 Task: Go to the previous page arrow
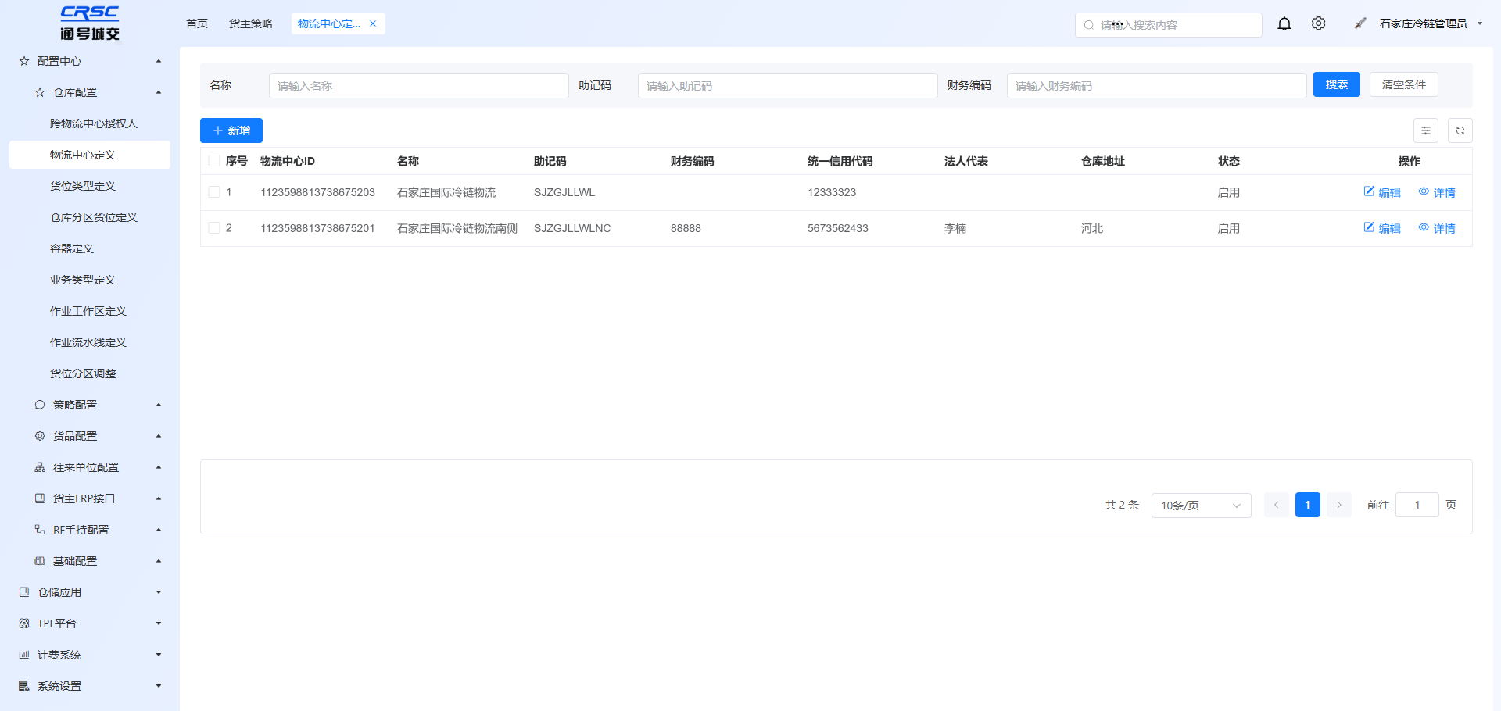tap(1277, 505)
